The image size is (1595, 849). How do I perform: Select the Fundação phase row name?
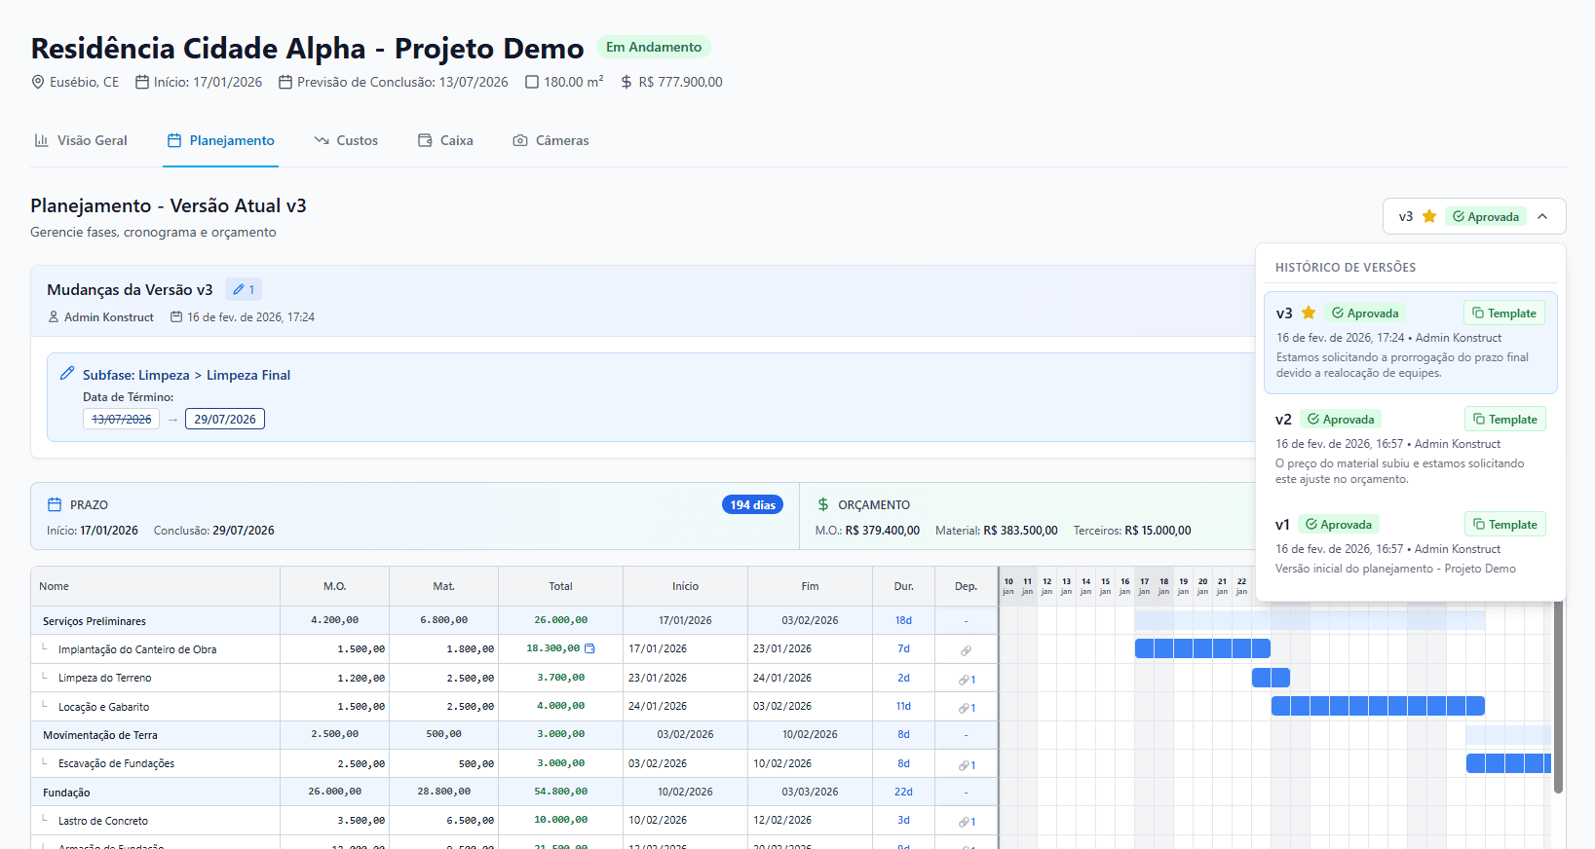pos(66,793)
